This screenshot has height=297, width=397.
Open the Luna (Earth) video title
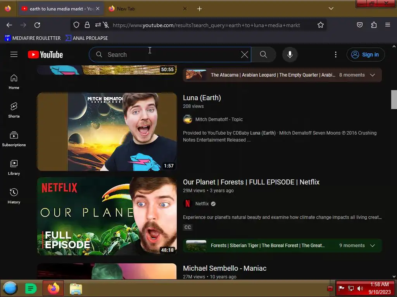[202, 98]
